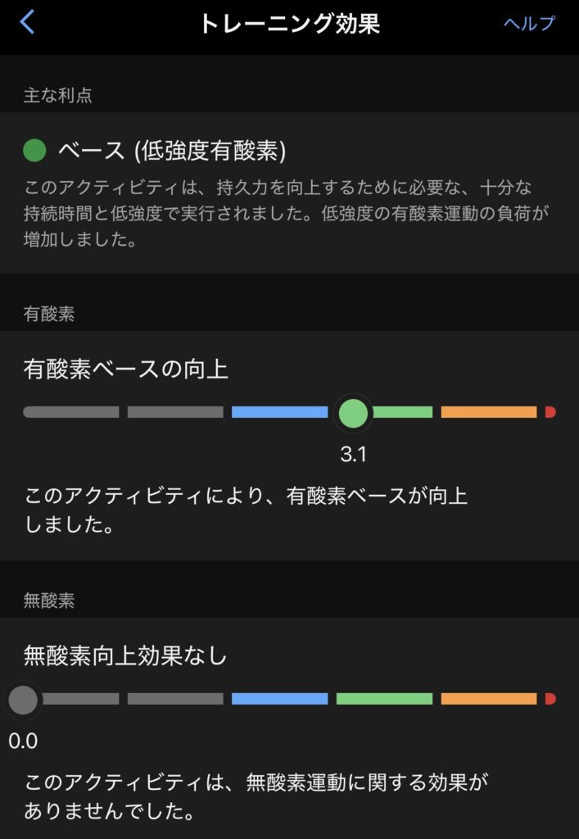Open the ヘルプ help link

click(529, 23)
